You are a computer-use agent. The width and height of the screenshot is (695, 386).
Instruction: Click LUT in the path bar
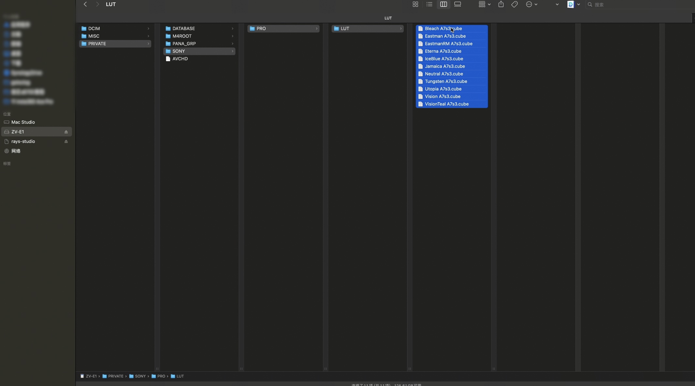[x=177, y=376]
